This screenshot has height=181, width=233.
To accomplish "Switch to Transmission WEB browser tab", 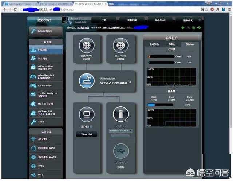I will pyautogui.click(x=56, y=4).
